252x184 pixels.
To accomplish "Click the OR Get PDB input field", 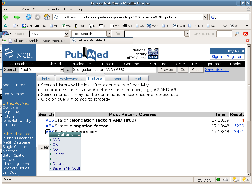I will (224, 34).
